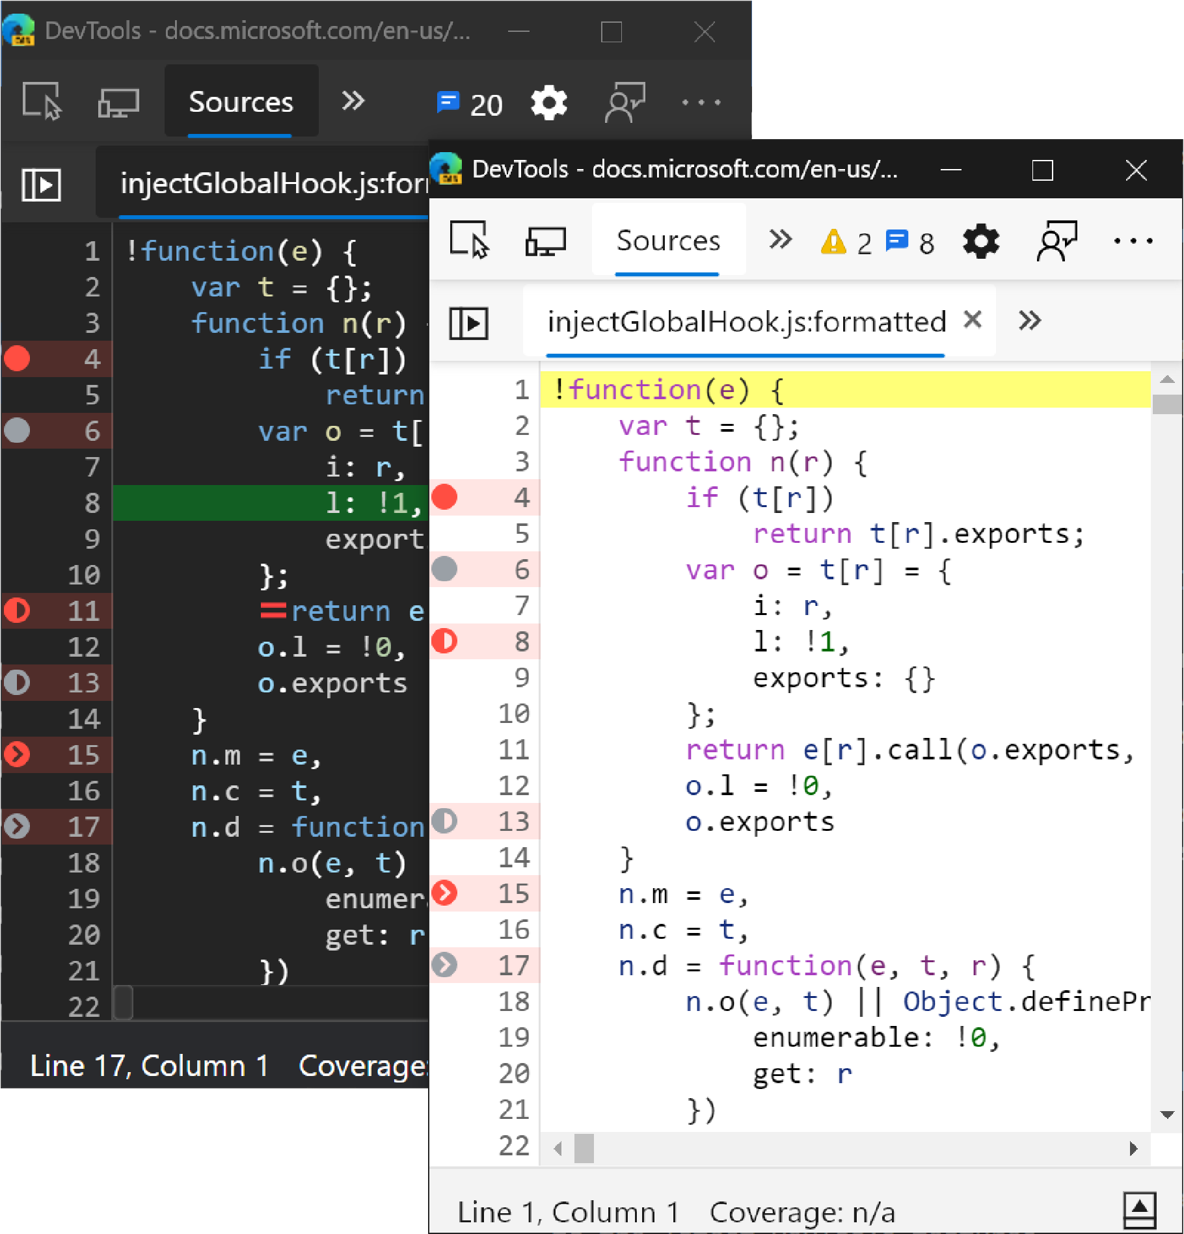Image resolution: width=1184 pixels, height=1234 pixels.
Task: Toggle disabled logpoint line 17 dark window
Action: pos(17,826)
